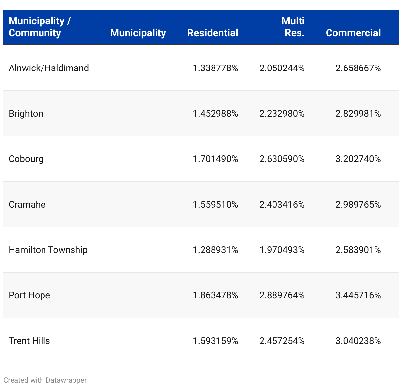Select the Trent Hills row label
Screen dimensions: 402x388
tap(29, 341)
